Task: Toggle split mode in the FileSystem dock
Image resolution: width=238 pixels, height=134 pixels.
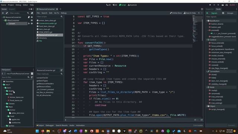Action: [32, 74]
